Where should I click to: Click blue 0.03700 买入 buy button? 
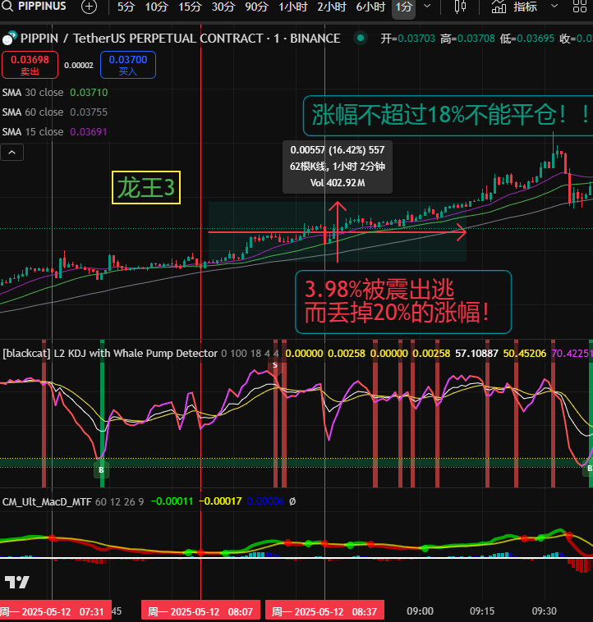click(x=128, y=65)
